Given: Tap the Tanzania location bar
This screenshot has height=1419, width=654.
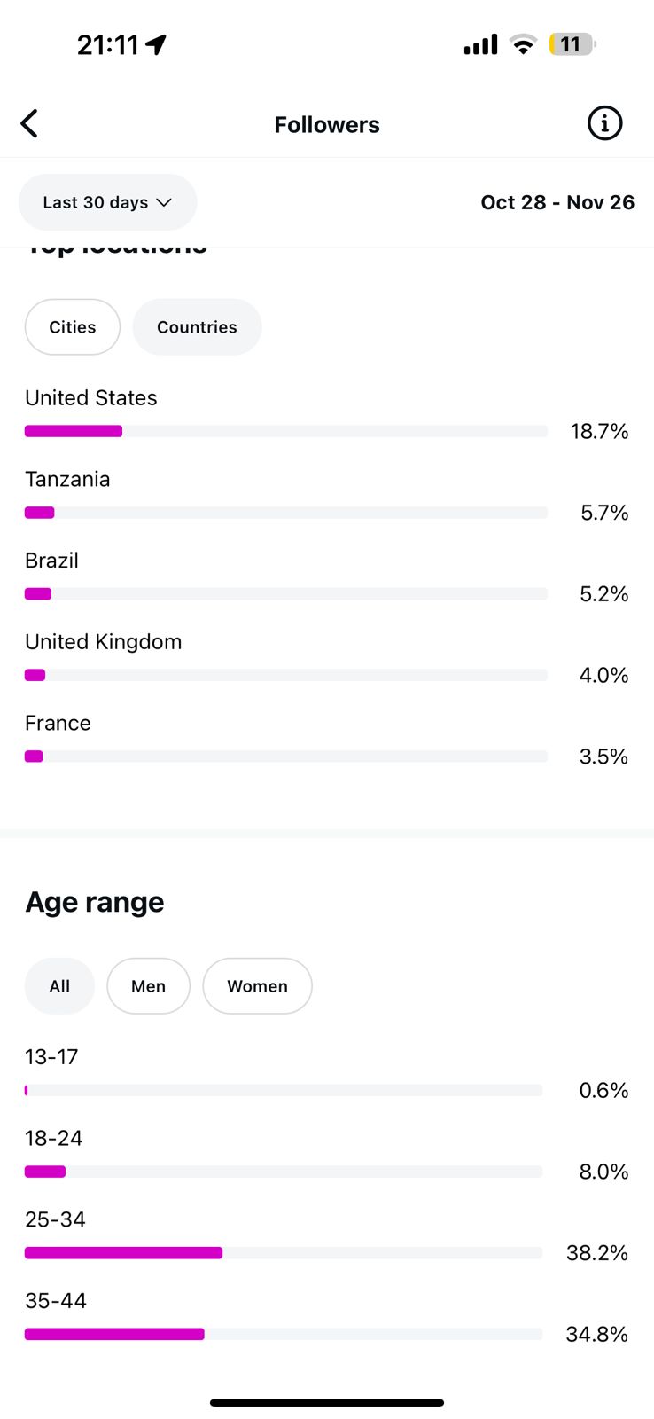Looking at the screenshot, I should click(x=285, y=513).
